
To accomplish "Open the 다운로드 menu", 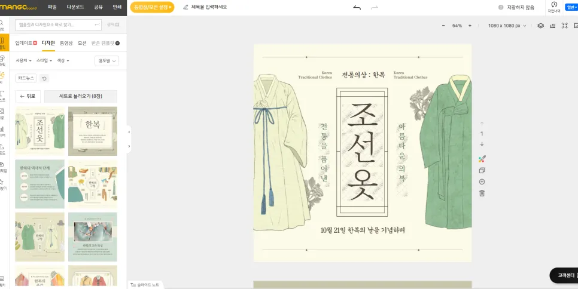I will pos(75,7).
